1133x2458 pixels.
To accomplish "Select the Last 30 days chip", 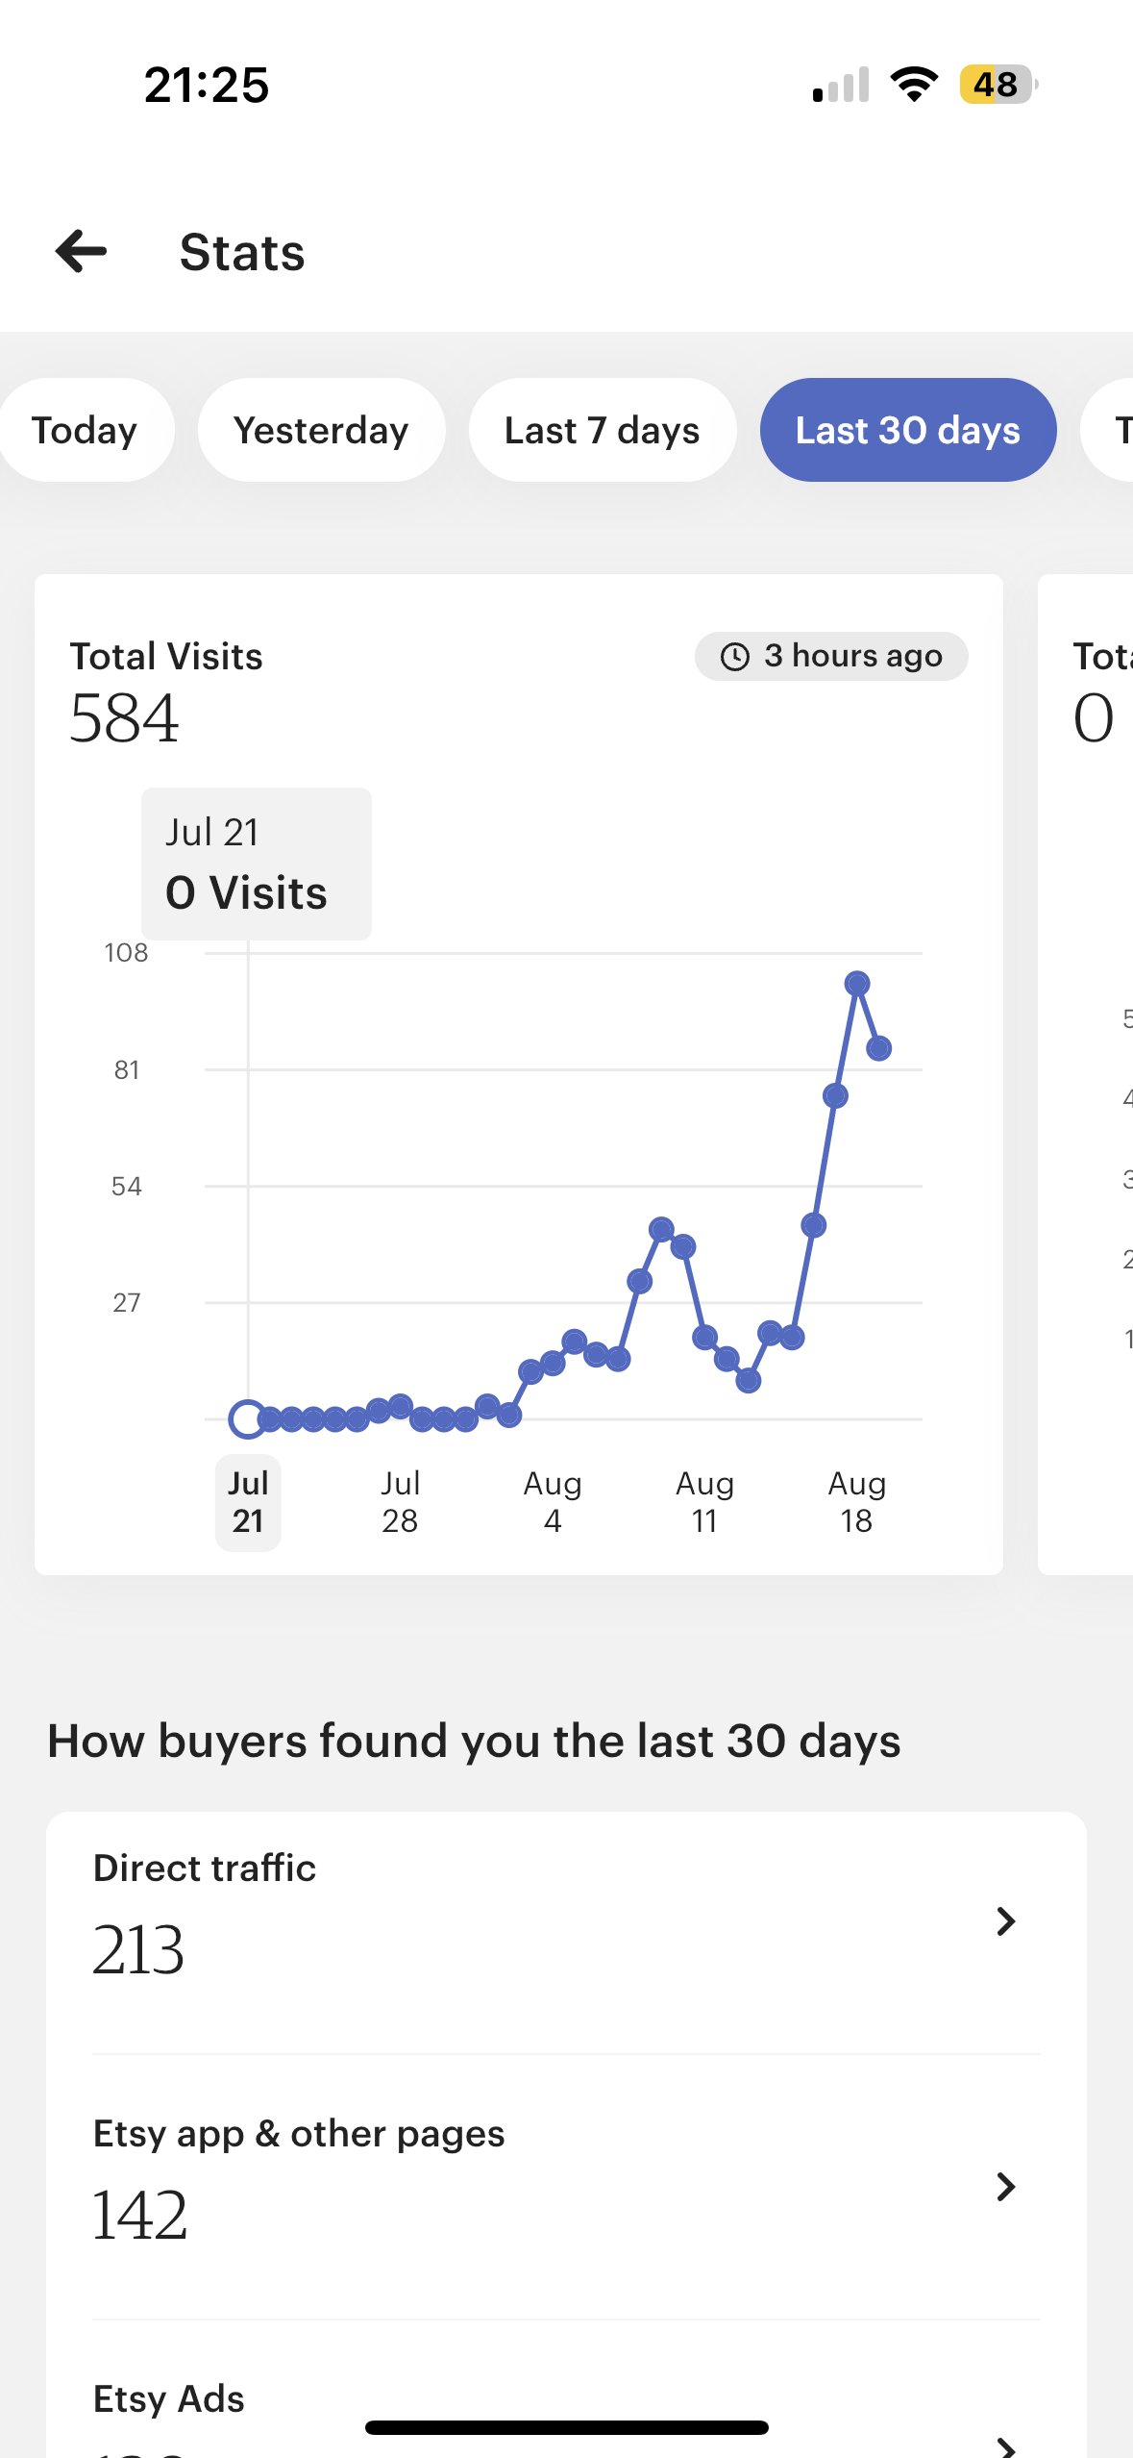I will click(908, 430).
